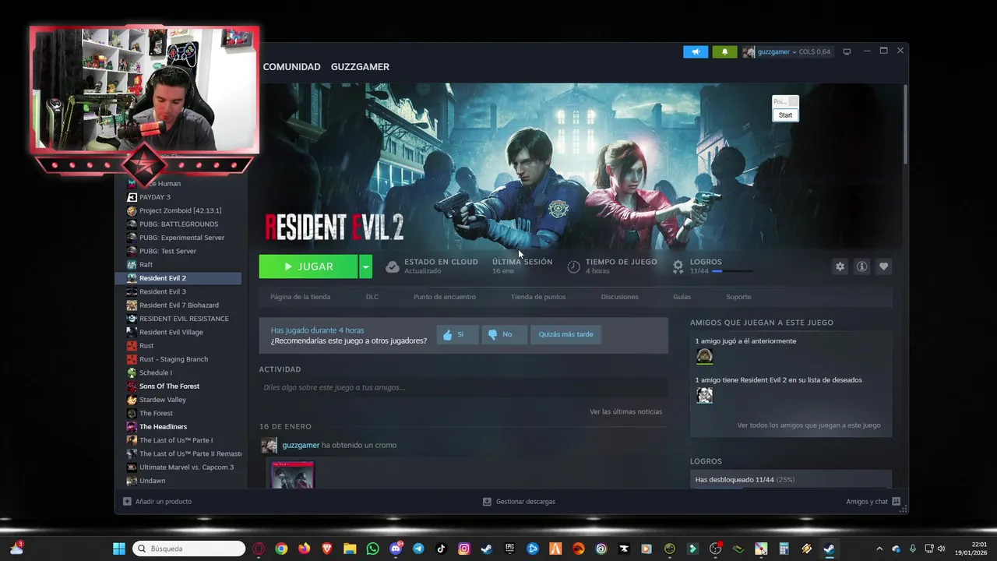Viewport: 997px width, 561px height.
Task: Open the Poi... dropdown above the Start button
Action: tap(785, 102)
